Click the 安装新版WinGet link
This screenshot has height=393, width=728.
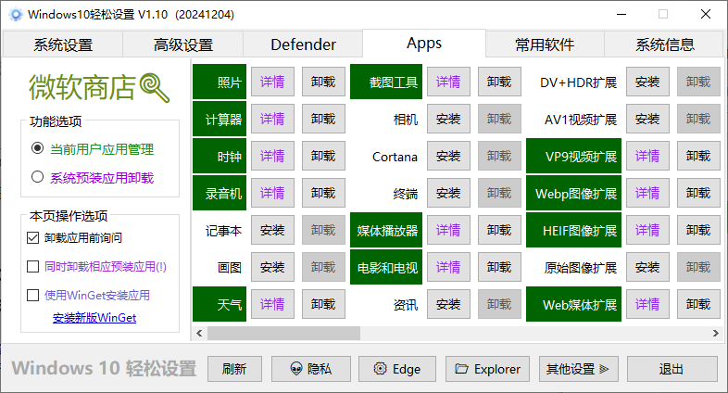pos(94,318)
